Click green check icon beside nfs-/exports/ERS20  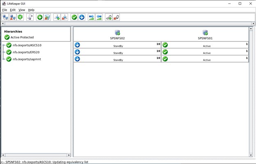pyautogui.click(x=9, y=52)
